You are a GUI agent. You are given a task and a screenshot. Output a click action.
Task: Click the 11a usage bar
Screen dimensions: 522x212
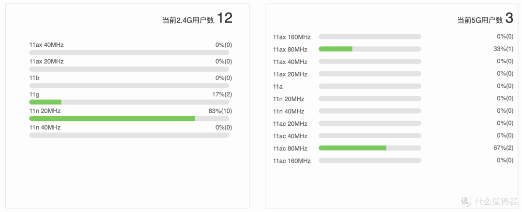(370, 86)
